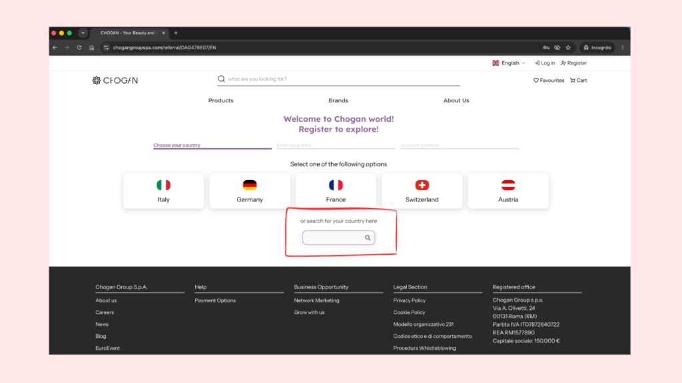Bookmark this page with the star icon
The width and height of the screenshot is (682, 383).
[x=568, y=48]
